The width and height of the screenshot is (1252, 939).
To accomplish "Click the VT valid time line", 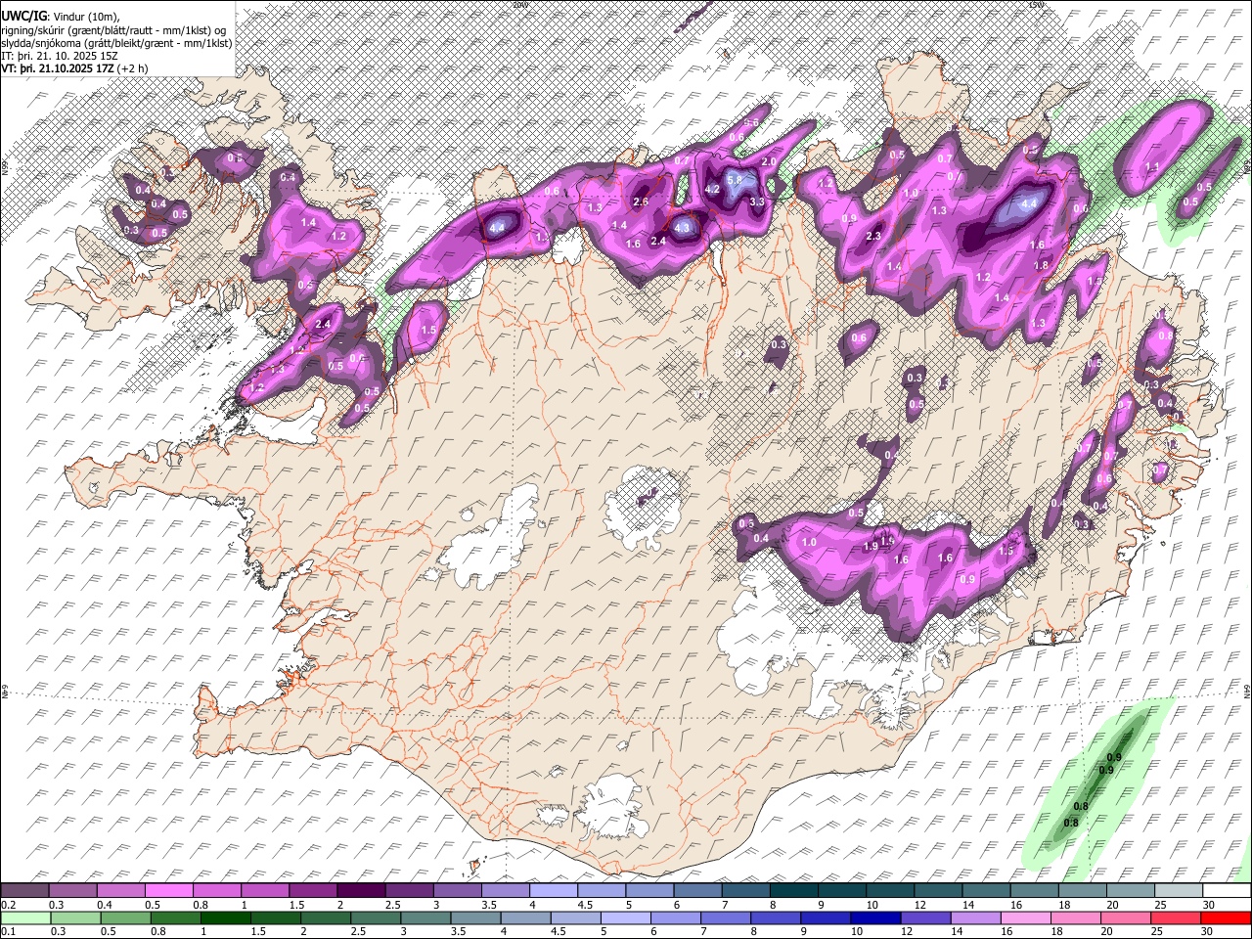I will tap(75, 68).
